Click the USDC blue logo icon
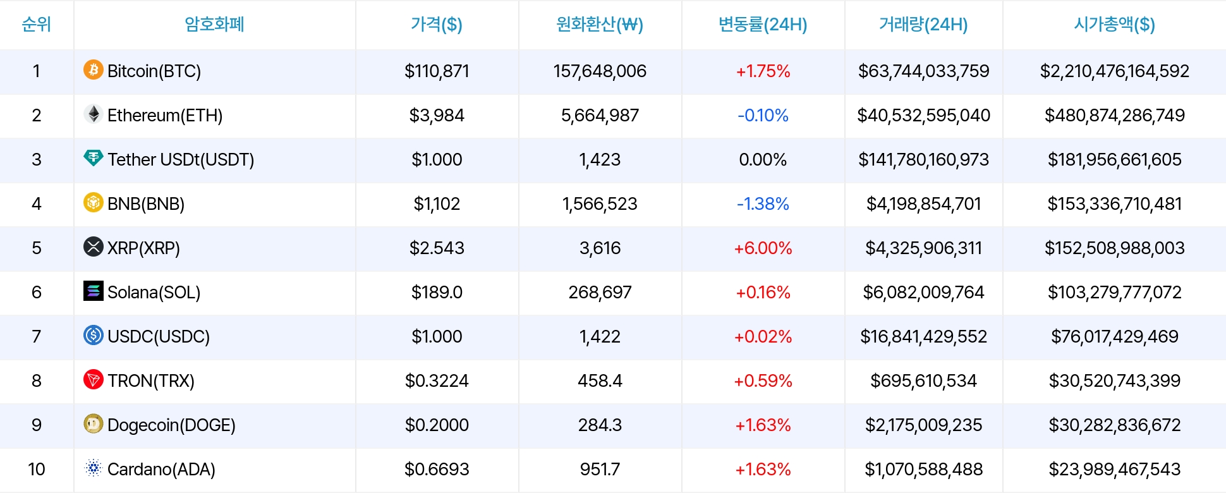Image resolution: width=1226 pixels, height=493 pixels. click(x=94, y=335)
